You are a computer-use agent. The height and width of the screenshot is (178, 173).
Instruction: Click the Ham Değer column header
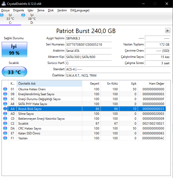pos(152,84)
